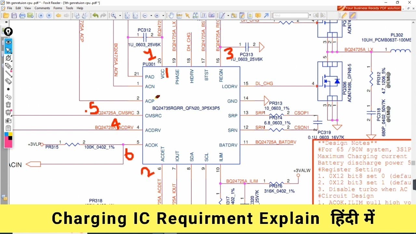This screenshot has width=416, height=234.
Task: Open the Comments menu
Action: [x=42, y=8]
